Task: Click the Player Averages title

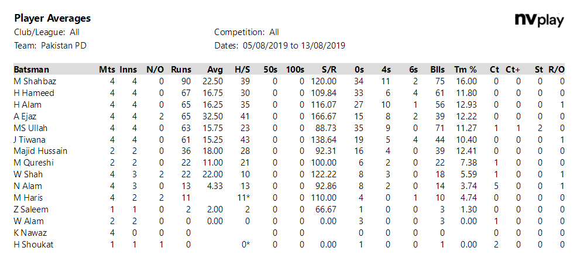Action: [x=53, y=18]
